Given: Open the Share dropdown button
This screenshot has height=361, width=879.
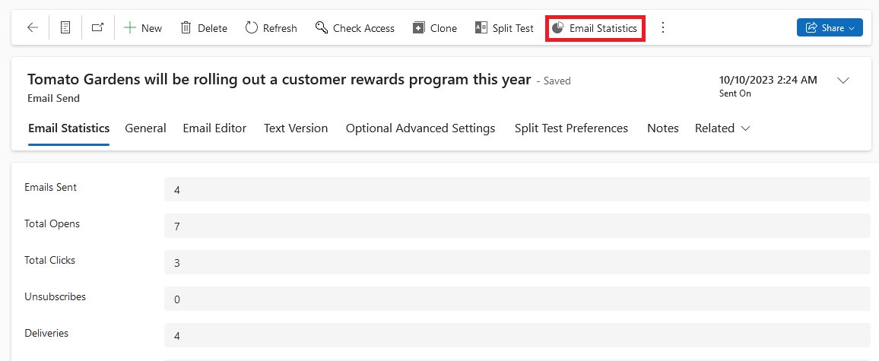Looking at the screenshot, I should 830,27.
